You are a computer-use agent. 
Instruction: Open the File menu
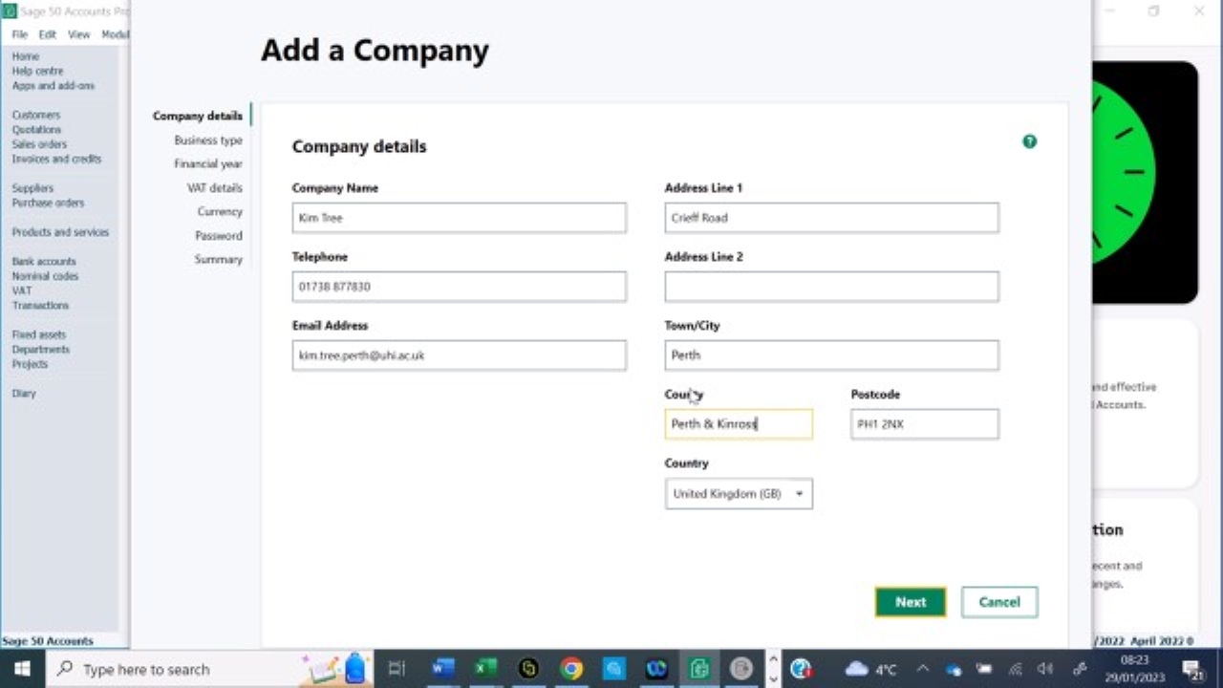tap(18, 33)
